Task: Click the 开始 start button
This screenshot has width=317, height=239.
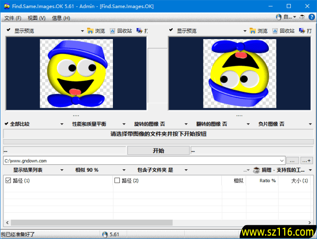Action: click(x=158, y=151)
